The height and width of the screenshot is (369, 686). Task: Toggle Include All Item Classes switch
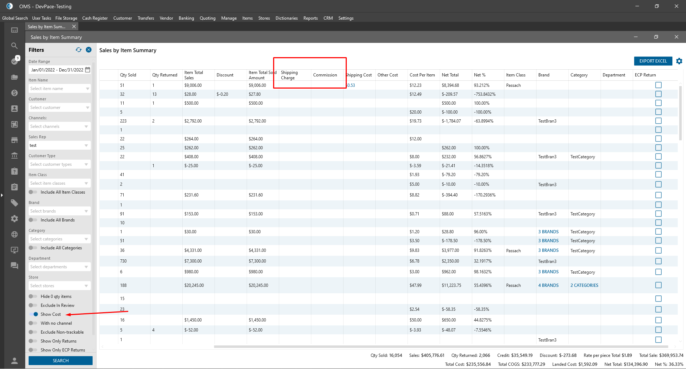coord(33,192)
